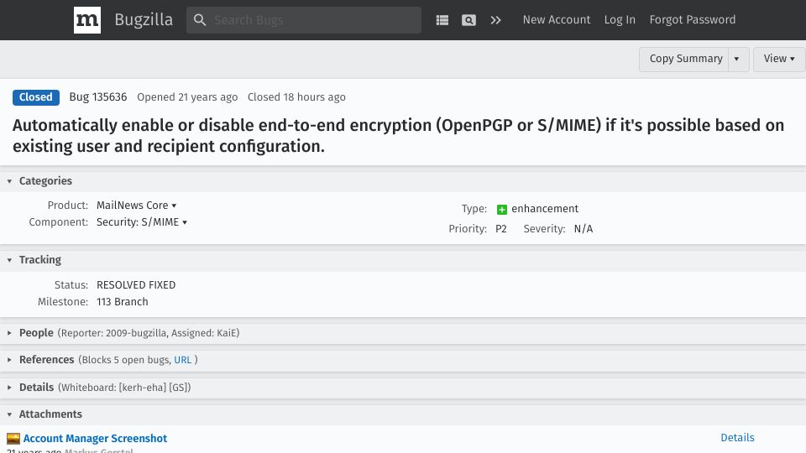806x453 pixels.
Task: Open the Copy Summary dropdown arrow
Action: tap(736, 59)
